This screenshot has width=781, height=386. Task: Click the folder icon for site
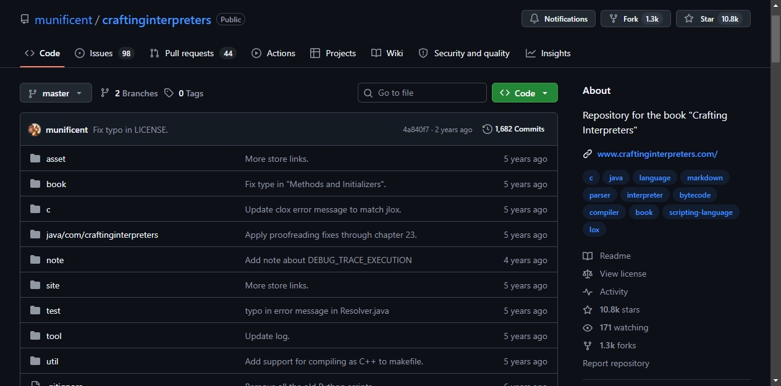coord(35,285)
